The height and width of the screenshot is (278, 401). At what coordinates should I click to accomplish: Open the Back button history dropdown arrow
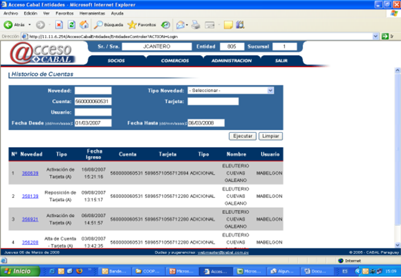tap(30, 25)
